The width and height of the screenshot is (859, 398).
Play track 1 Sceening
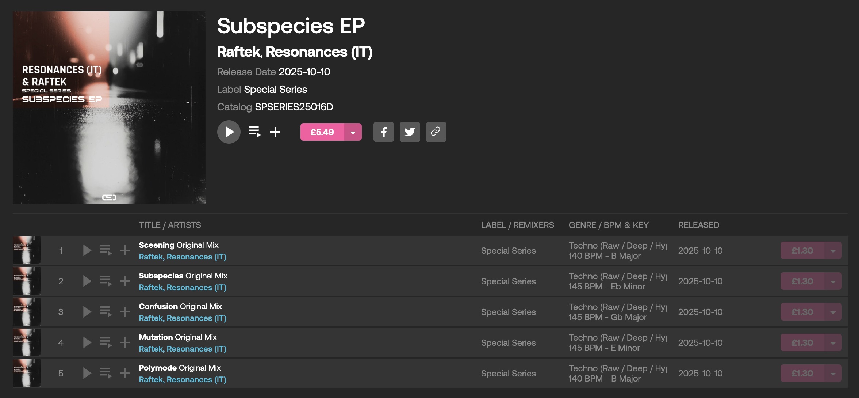tap(87, 250)
